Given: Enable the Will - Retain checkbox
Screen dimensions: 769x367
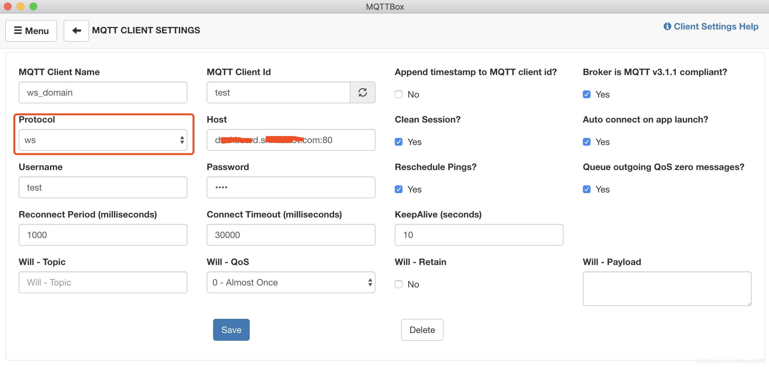Looking at the screenshot, I should coord(399,284).
